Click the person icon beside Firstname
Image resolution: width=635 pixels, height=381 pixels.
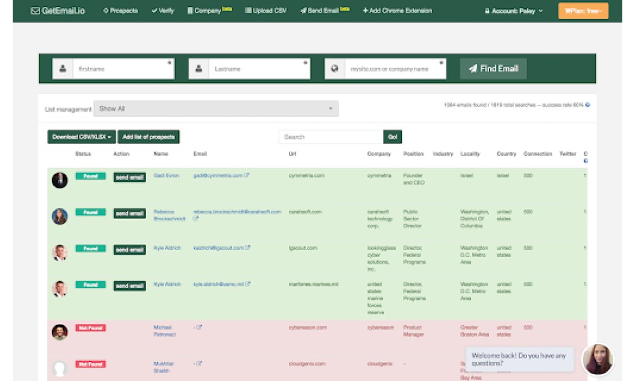(x=63, y=69)
